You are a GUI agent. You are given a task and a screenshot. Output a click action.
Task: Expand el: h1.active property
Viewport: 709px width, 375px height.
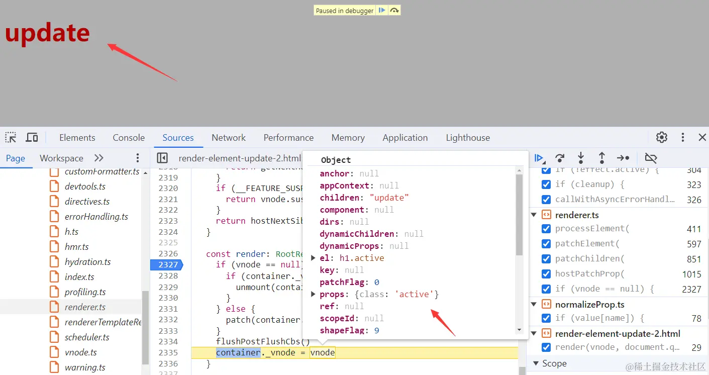(313, 258)
